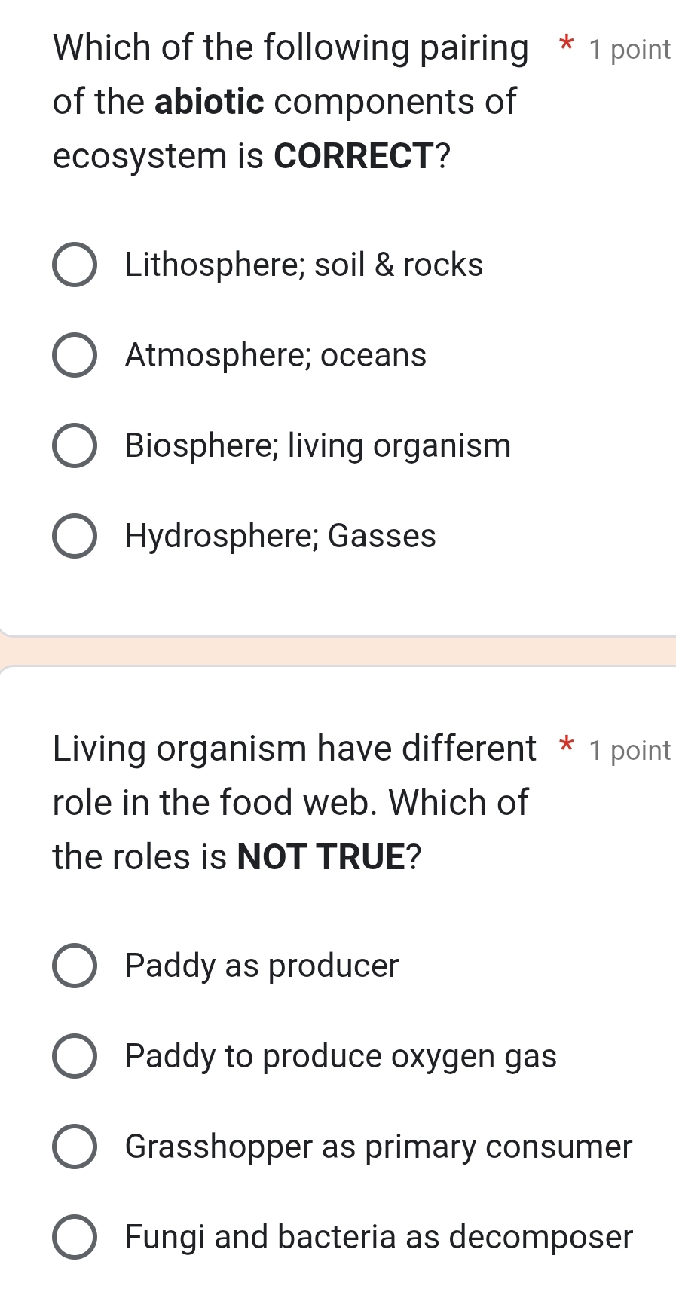Screen dimensions: 676x1292
Task: Click the Fungi and bacteria label text
Action: (x=377, y=1237)
